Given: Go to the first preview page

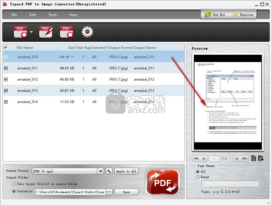Looking at the screenshot, I should pos(196,159).
